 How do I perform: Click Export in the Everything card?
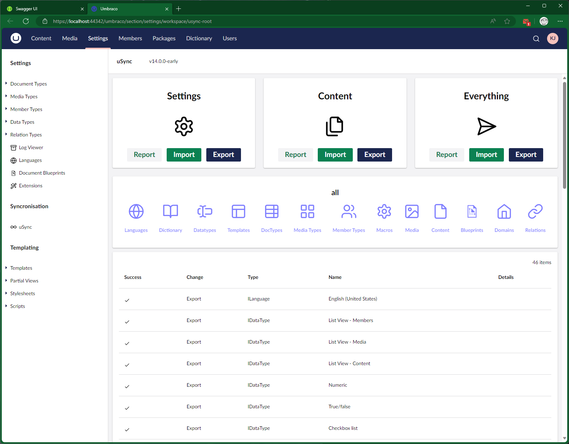click(526, 154)
